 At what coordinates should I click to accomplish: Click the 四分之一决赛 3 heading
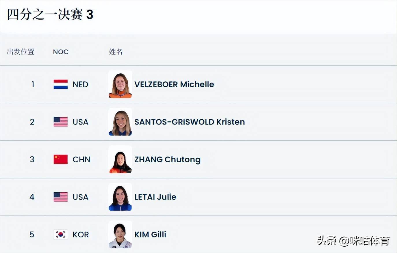tap(50, 14)
